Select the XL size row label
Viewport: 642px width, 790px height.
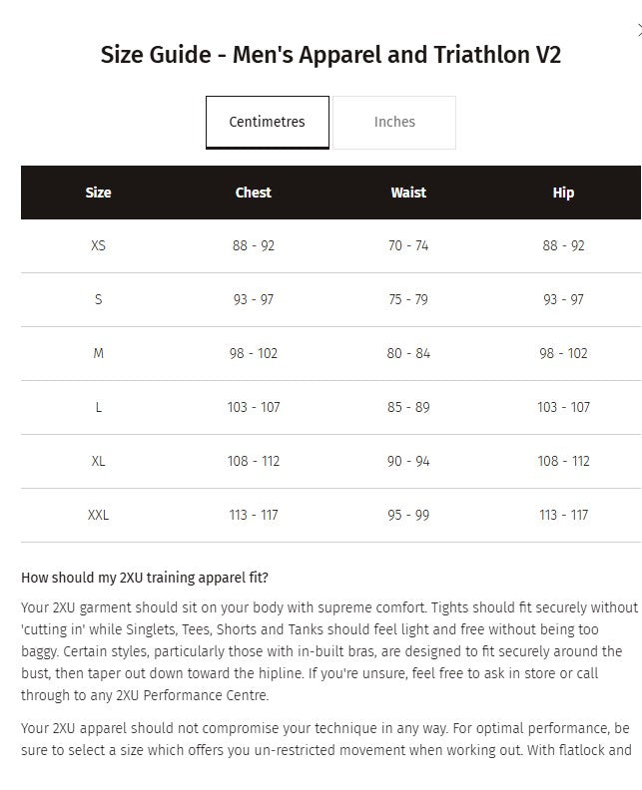[x=98, y=461]
